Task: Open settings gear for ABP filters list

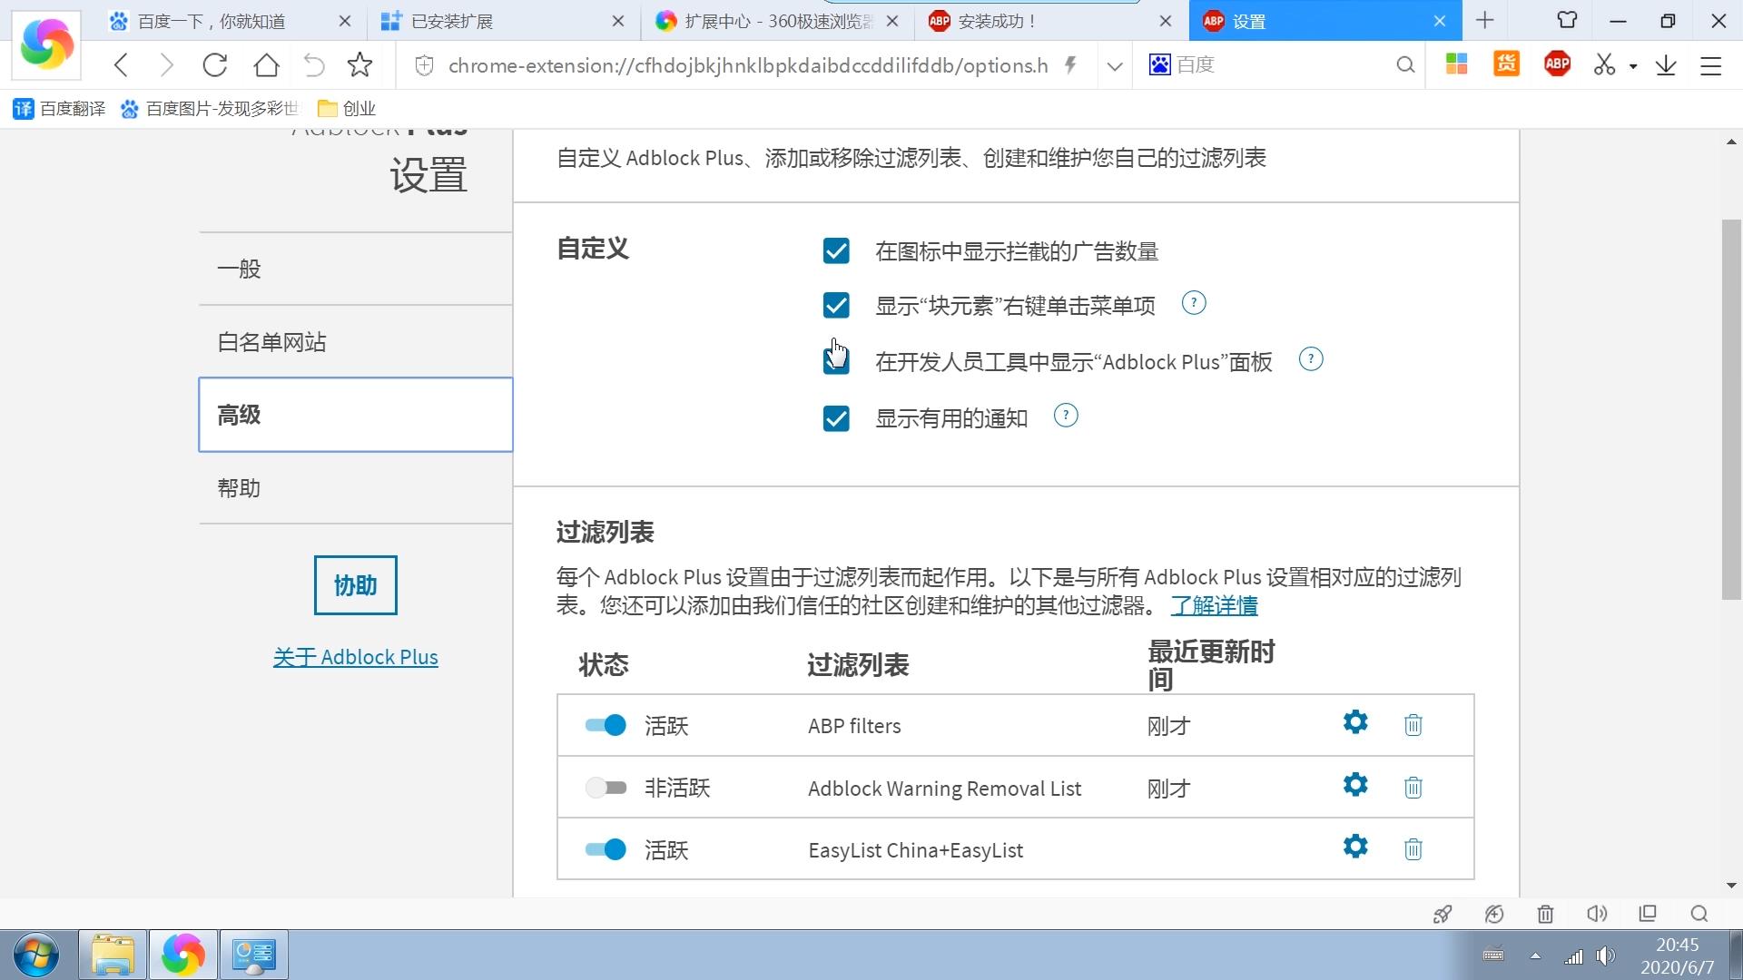Action: pyautogui.click(x=1354, y=722)
